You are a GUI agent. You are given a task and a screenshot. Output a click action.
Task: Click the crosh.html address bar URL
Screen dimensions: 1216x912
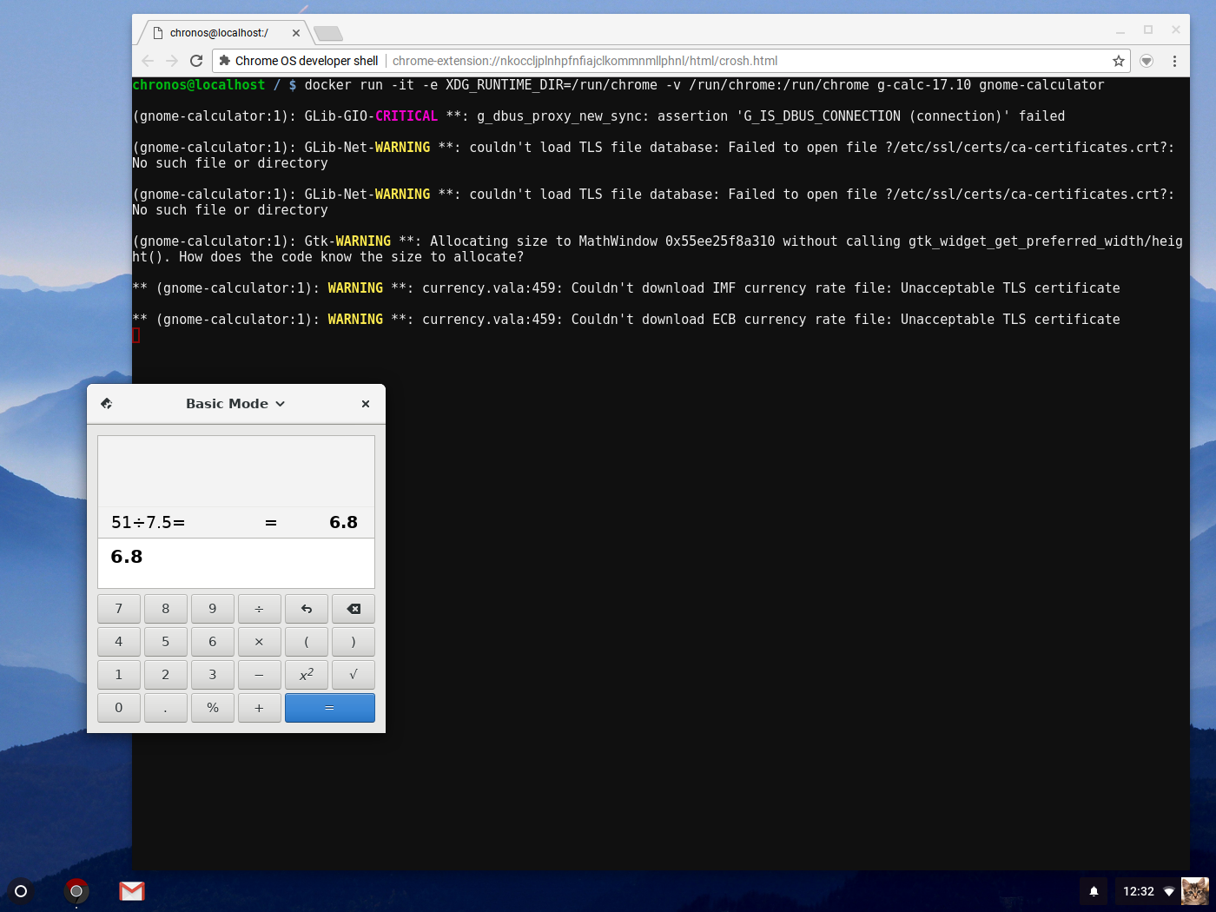click(585, 61)
